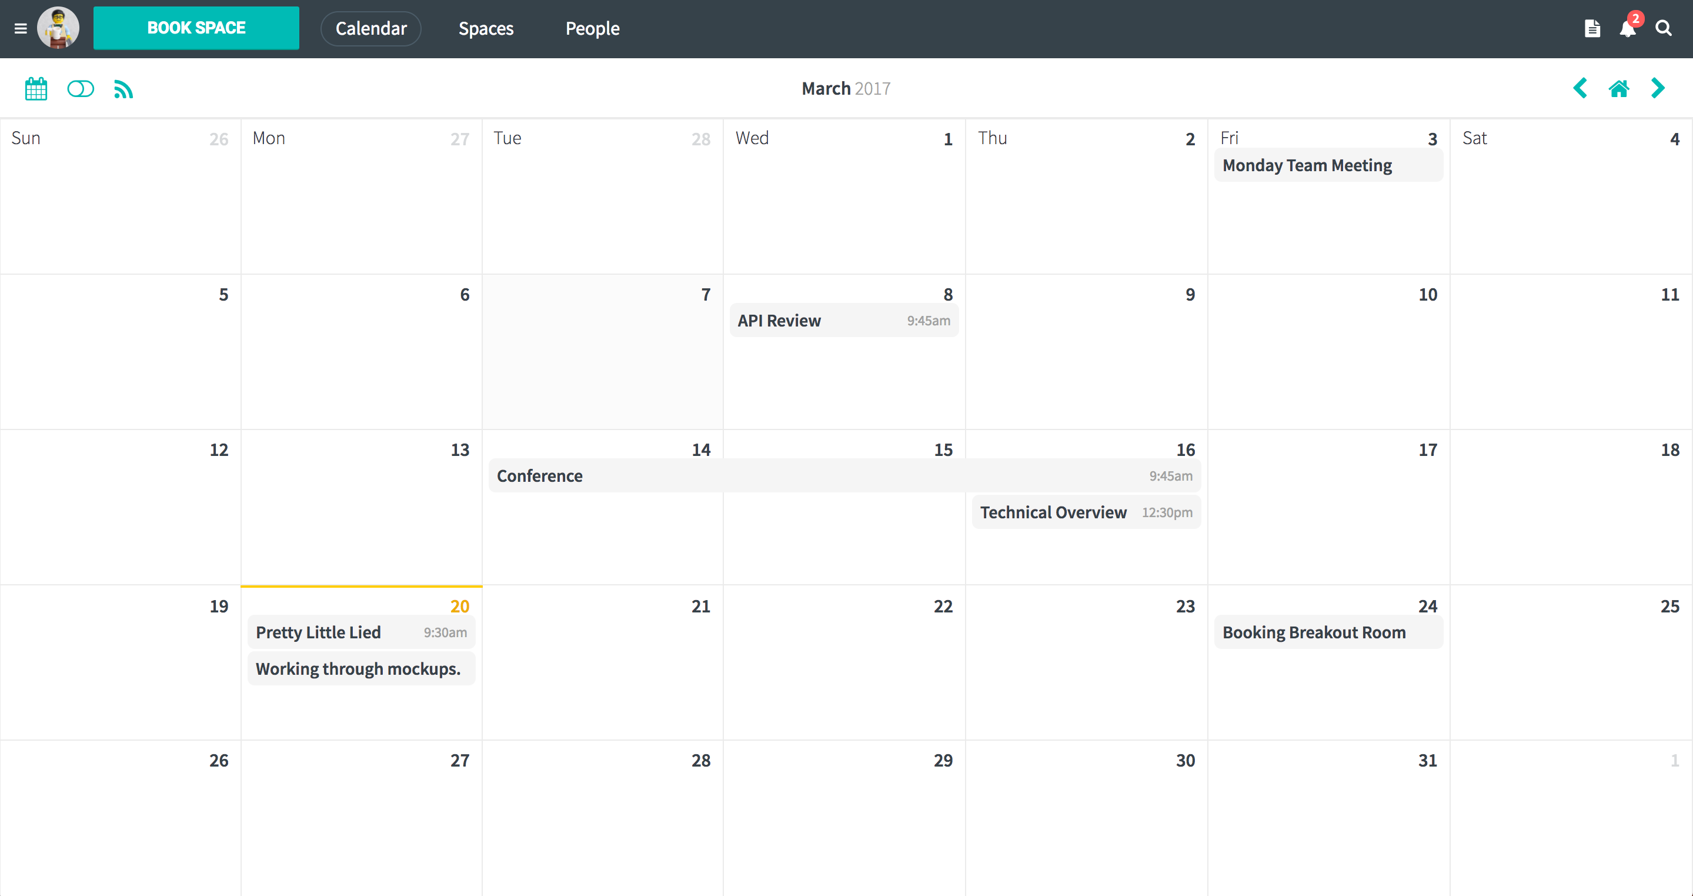Select March 20 date number
The width and height of the screenshot is (1693, 896).
(x=459, y=605)
